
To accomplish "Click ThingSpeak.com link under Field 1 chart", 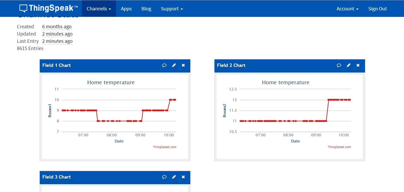I will click(x=165, y=147).
